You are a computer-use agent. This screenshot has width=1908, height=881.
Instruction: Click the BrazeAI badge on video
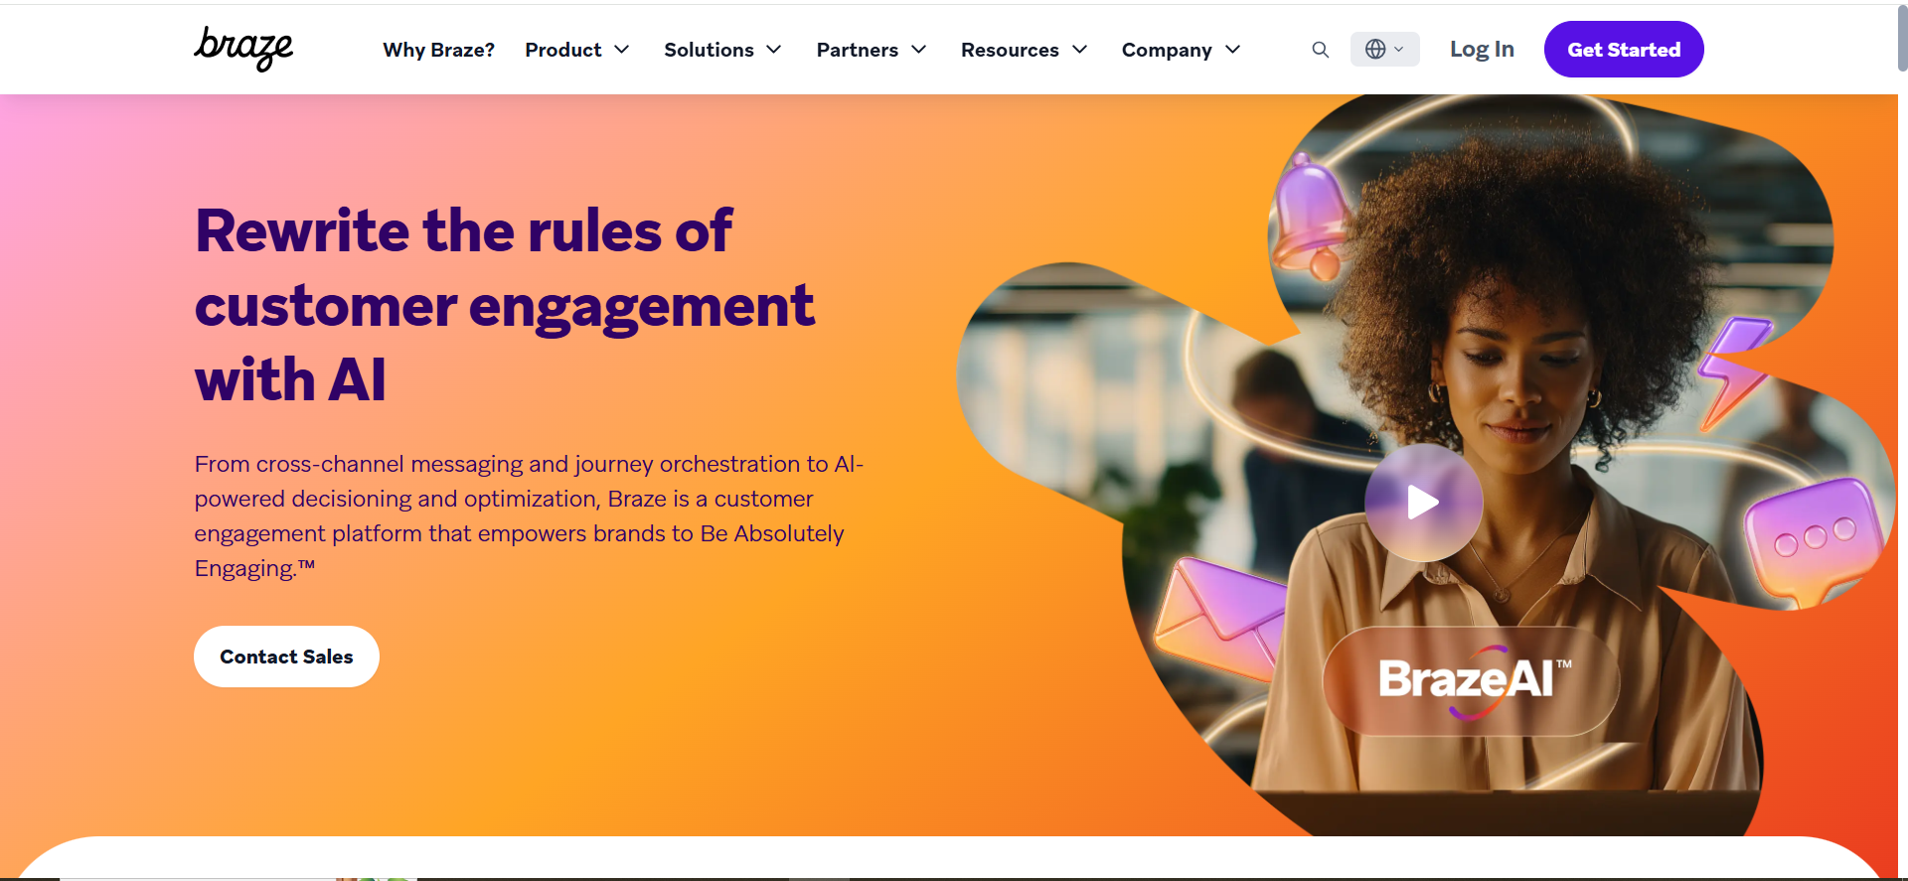[1472, 681]
